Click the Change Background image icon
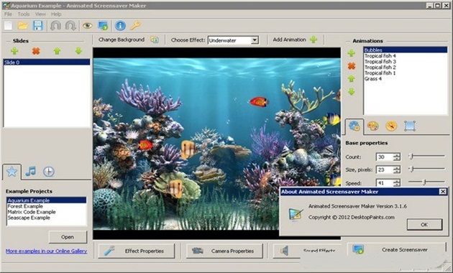Image resolution: width=453 pixels, height=273 pixels. pos(155,40)
